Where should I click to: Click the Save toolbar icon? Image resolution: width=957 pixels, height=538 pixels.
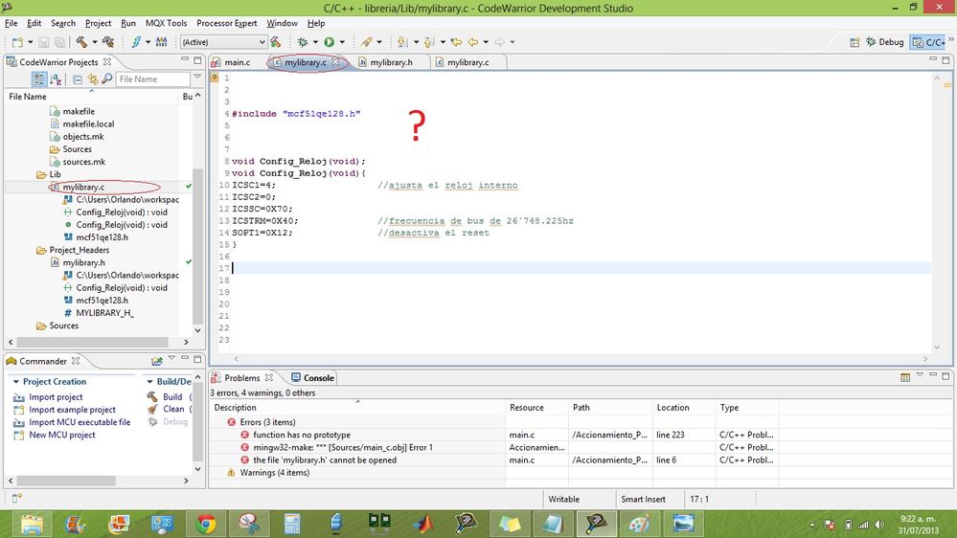[43, 42]
